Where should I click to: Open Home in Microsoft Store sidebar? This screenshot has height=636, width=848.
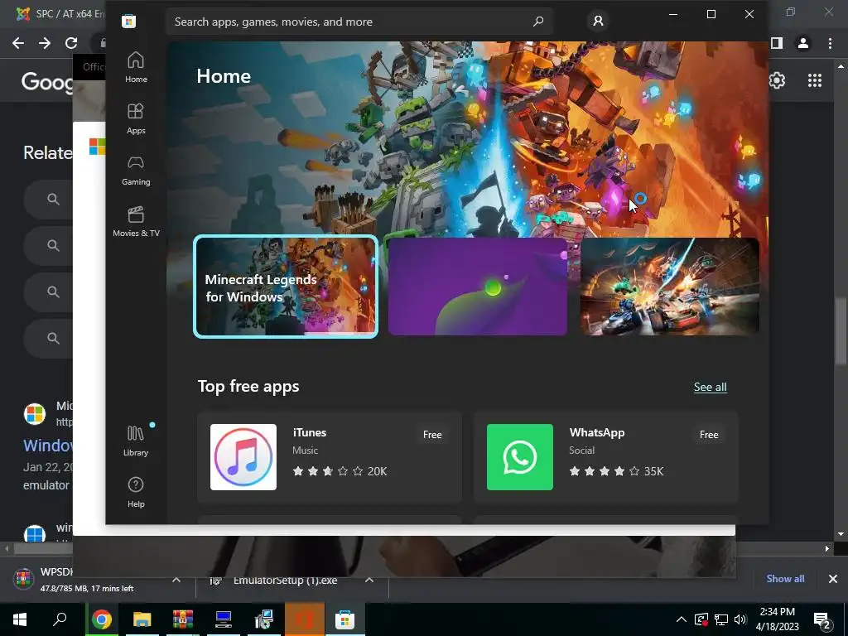136,67
